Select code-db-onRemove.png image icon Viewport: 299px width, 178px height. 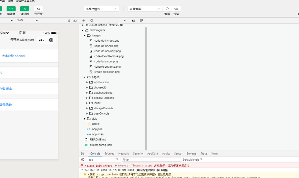click(x=91, y=56)
